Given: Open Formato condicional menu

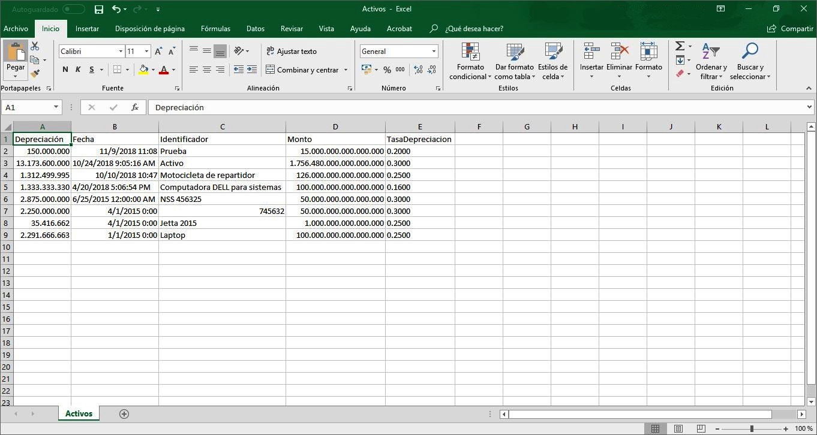Looking at the screenshot, I should point(470,61).
